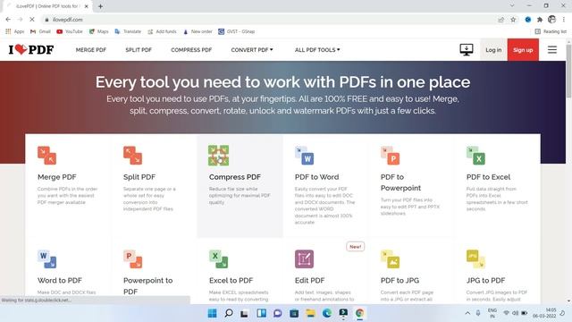This screenshot has height=322, width=572.
Task: Click the Compress PDF tool icon
Action: click(218, 156)
